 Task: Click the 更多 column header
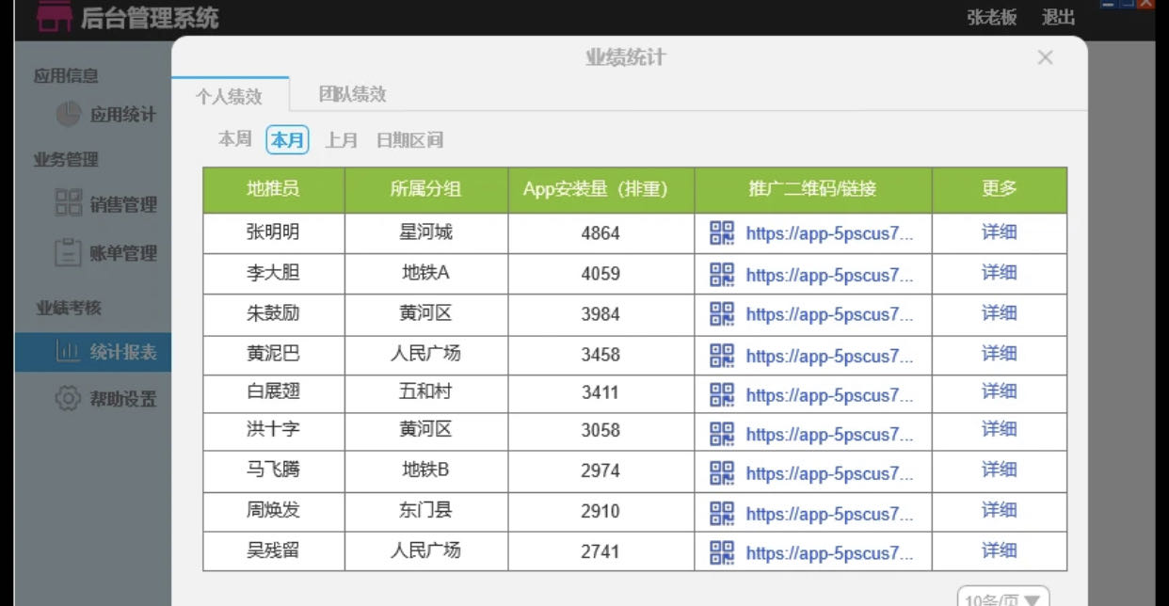tap(1000, 190)
